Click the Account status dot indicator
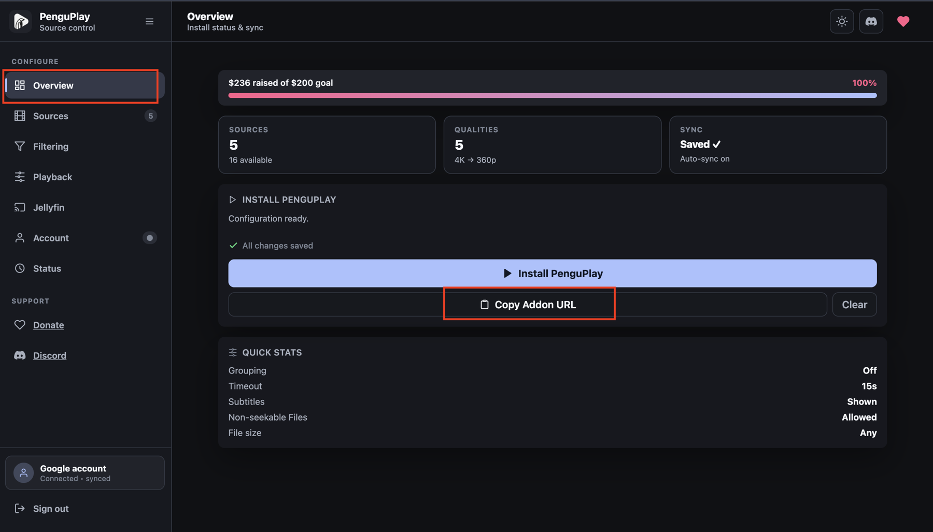 pyautogui.click(x=150, y=238)
